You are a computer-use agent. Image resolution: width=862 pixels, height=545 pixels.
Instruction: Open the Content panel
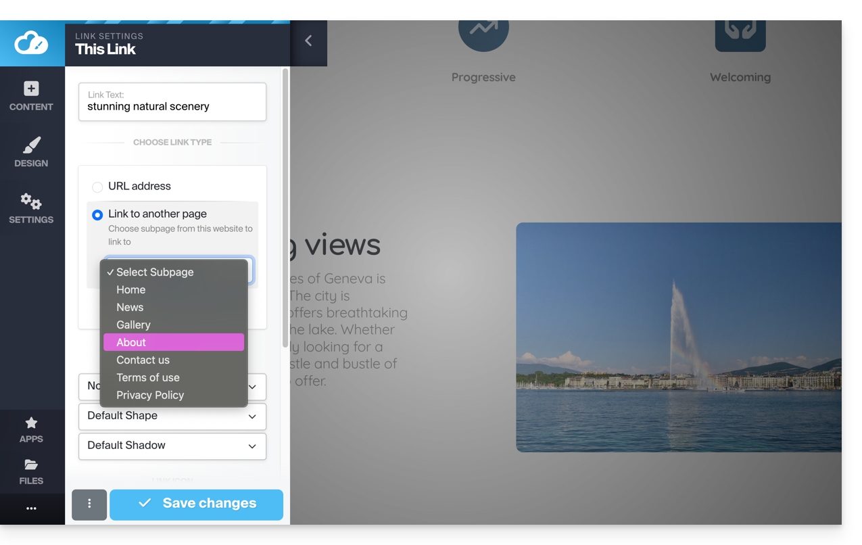(31, 96)
